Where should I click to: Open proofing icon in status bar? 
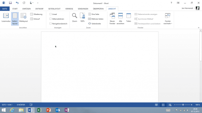31,105
